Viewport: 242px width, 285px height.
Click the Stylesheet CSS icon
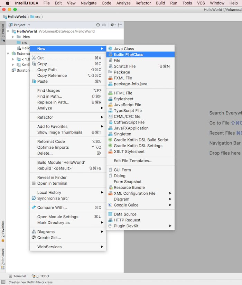[110, 99]
